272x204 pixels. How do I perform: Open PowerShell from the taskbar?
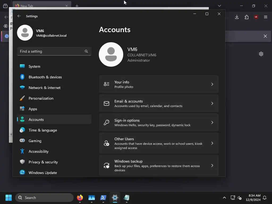[103, 198]
